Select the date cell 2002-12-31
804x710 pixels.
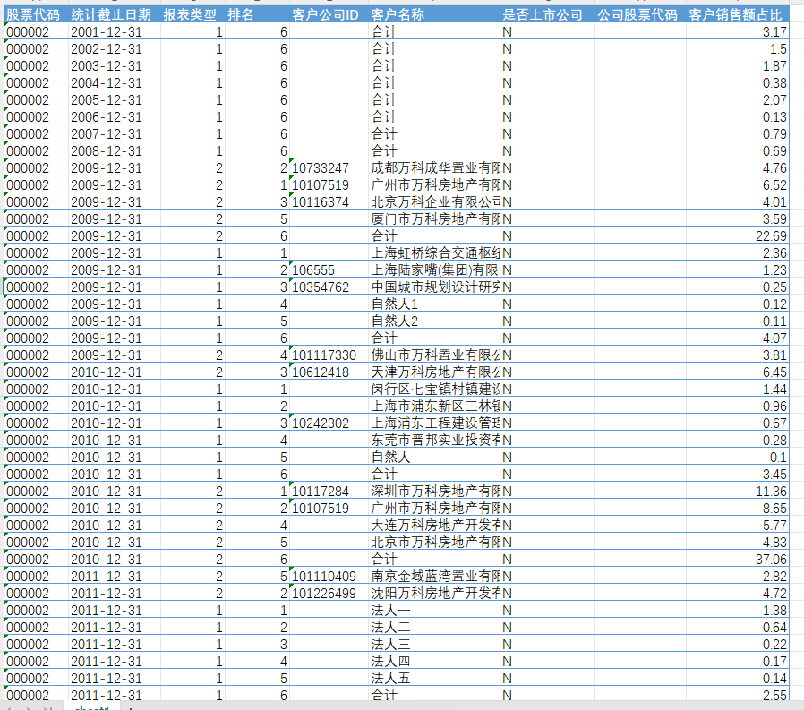point(114,48)
